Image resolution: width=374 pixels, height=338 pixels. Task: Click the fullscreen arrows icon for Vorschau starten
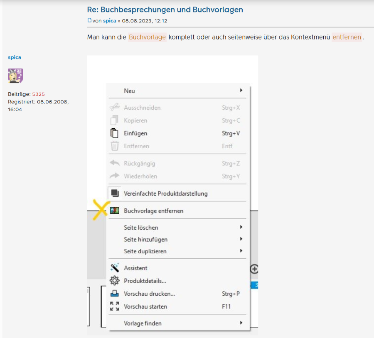pyautogui.click(x=114, y=307)
